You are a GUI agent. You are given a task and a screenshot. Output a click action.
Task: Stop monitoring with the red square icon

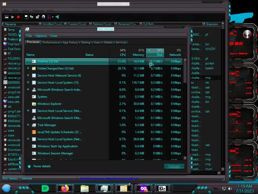tap(18, 17)
